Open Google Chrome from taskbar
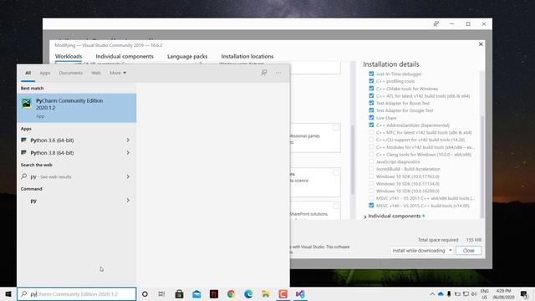This screenshot has width=535, height=301. pos(231,293)
